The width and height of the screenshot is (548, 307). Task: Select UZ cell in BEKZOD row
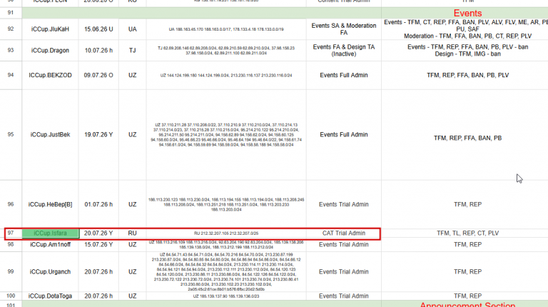[133, 75]
